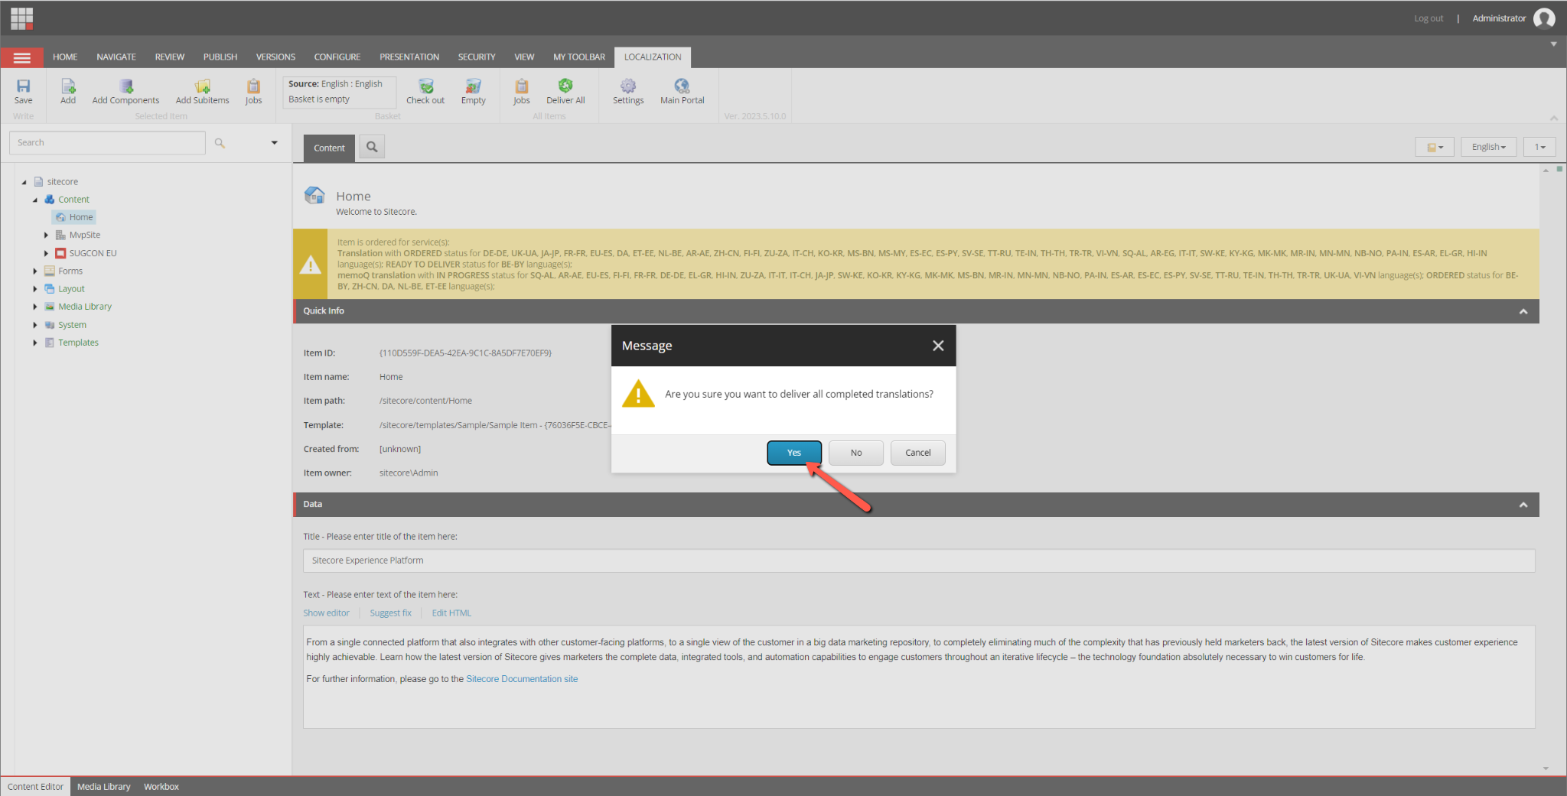Click the Suggest fix link
The image size is (1567, 796).
tap(390, 613)
